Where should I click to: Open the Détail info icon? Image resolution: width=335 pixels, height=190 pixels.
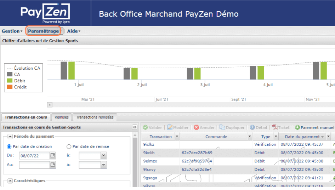click(252, 127)
